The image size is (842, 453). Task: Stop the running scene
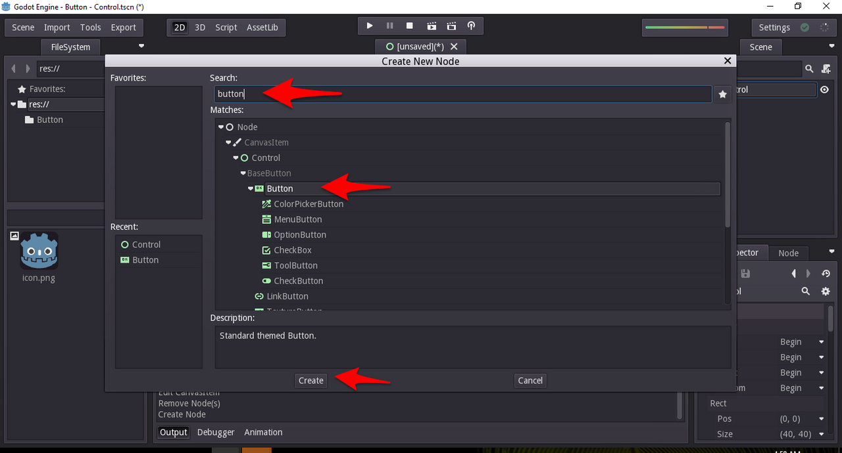pos(410,26)
